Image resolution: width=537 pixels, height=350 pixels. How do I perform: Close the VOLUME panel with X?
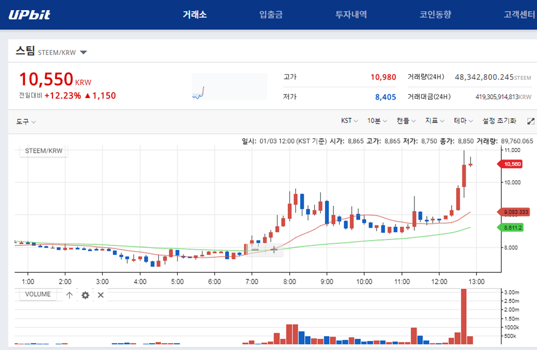(x=101, y=295)
